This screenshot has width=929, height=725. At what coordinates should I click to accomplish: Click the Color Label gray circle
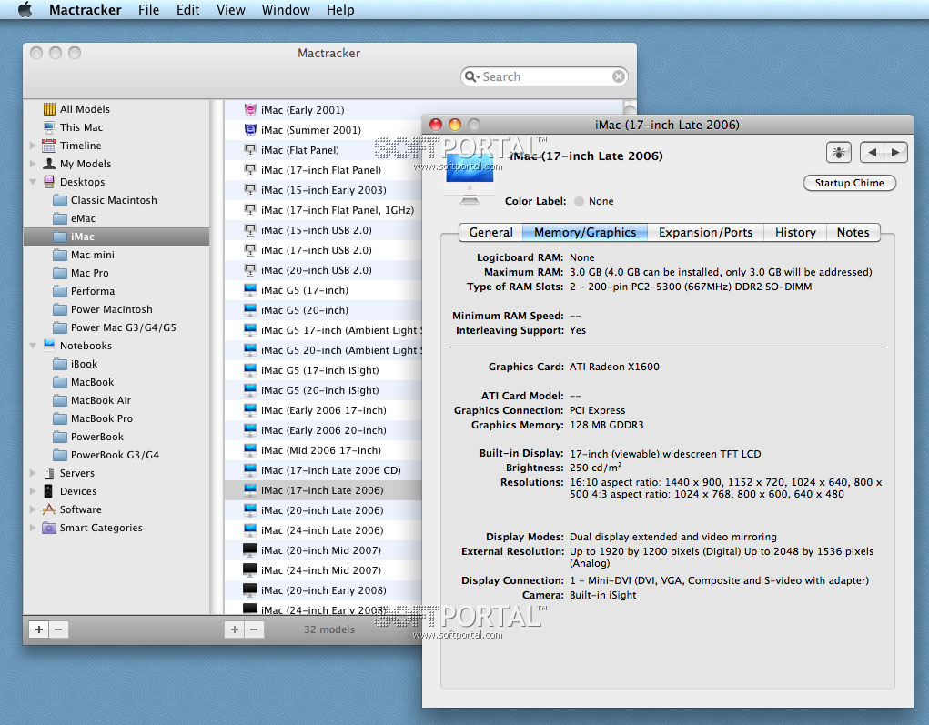tap(579, 201)
